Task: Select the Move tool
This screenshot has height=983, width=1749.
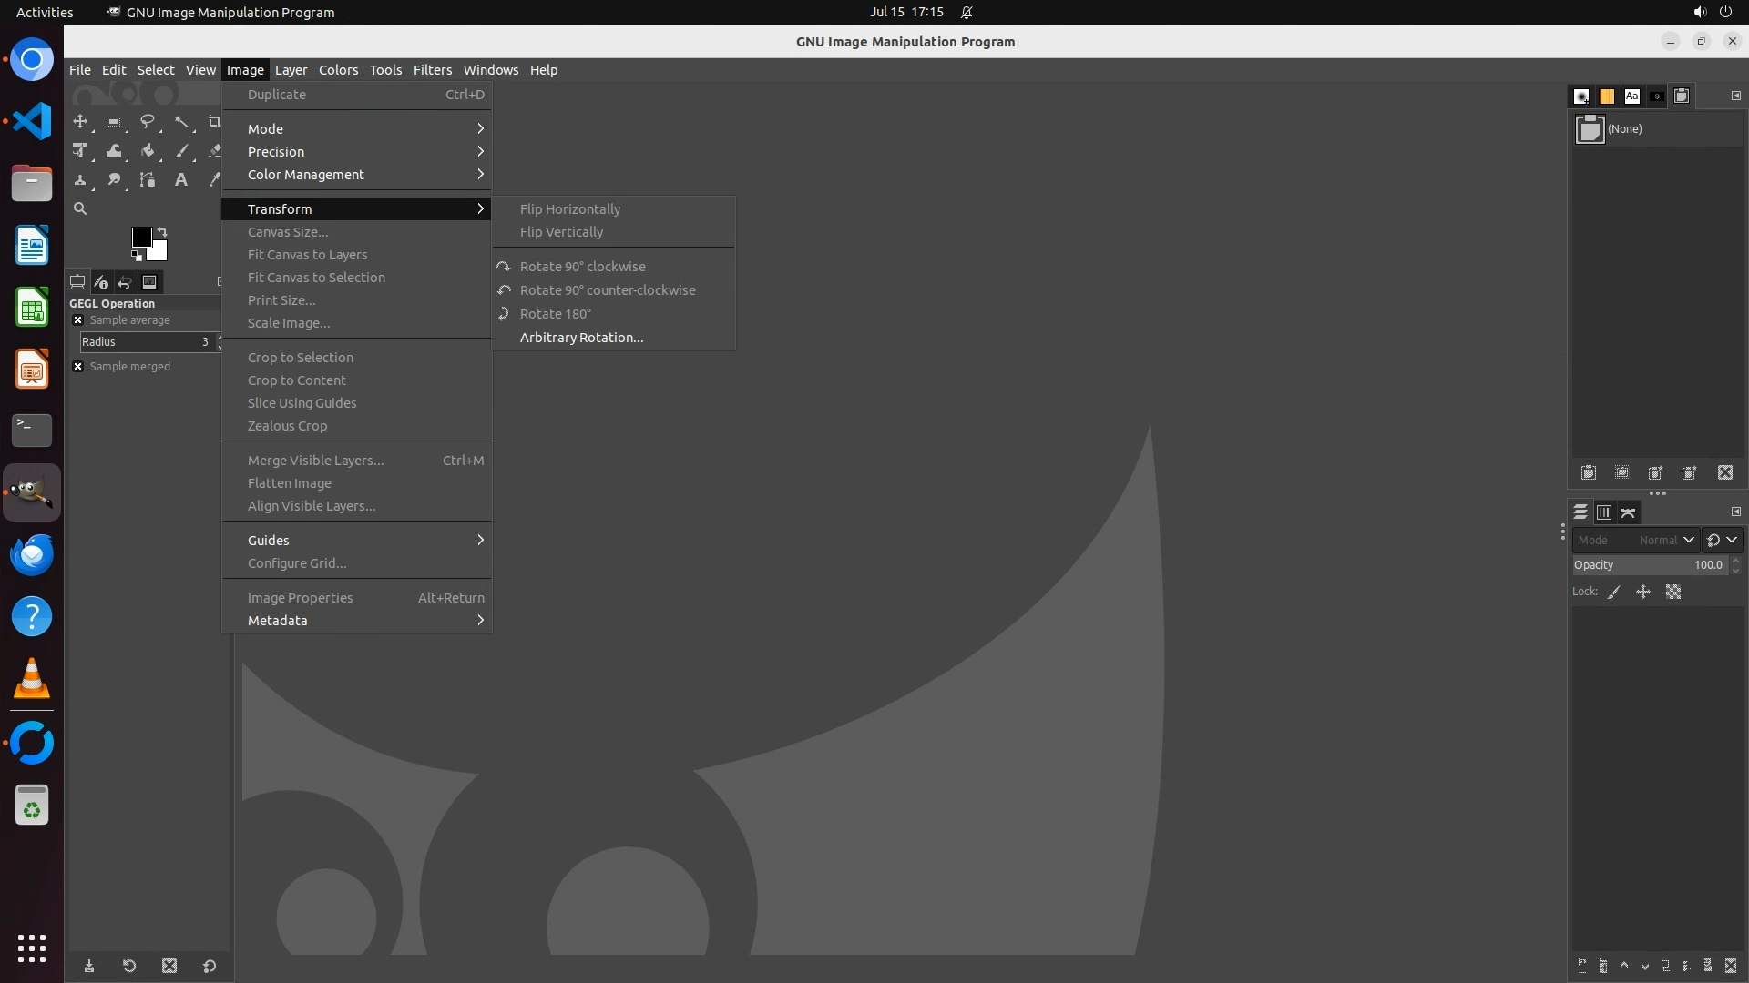Action: (80, 121)
